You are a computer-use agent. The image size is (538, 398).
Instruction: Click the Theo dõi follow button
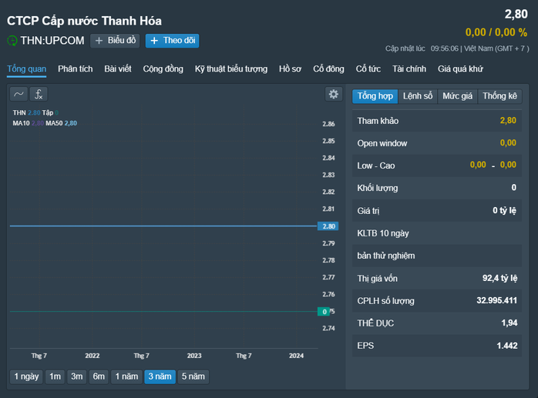[x=172, y=41]
